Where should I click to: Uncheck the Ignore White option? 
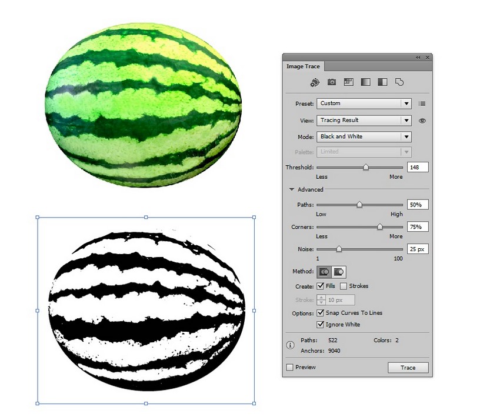(x=320, y=325)
